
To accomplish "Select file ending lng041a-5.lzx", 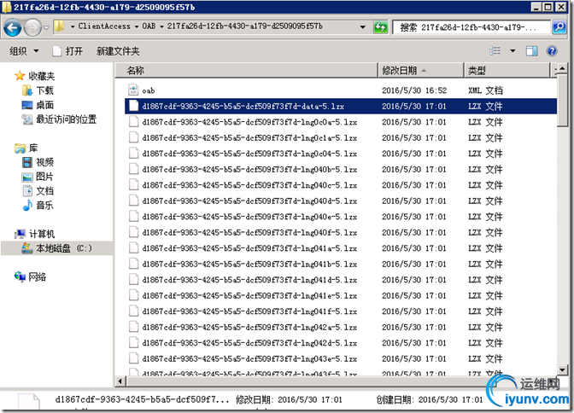I will [249, 248].
